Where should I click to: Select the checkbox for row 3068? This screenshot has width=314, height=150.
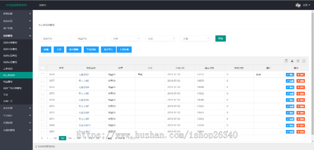coord(43,125)
